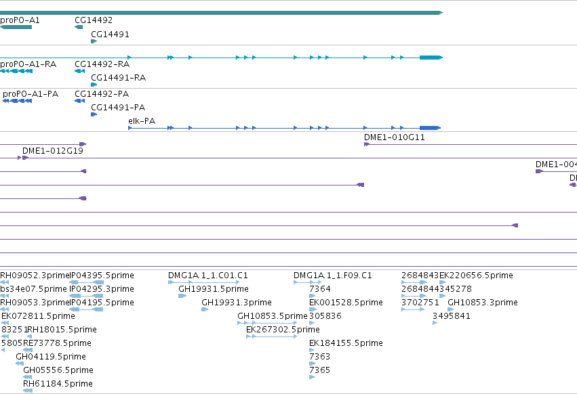Click the thick blue end block of elk-PA

[430, 128]
